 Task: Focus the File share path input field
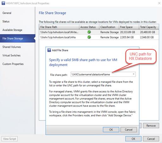pos(103,74)
